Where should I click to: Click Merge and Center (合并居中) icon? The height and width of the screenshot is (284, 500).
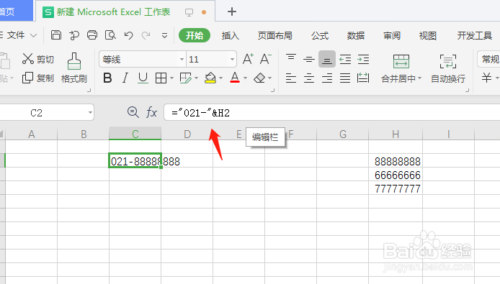pos(401,61)
